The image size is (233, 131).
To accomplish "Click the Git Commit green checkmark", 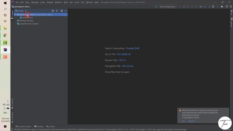I will (x=209, y=7).
